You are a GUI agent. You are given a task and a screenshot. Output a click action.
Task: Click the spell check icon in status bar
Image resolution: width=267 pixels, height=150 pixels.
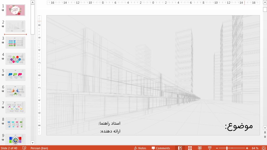[24, 148]
